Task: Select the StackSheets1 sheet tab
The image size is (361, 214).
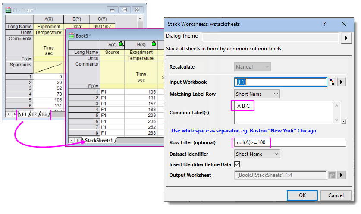Action: point(99,140)
